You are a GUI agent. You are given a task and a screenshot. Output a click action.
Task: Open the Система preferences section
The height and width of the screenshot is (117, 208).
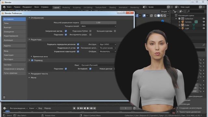tap(14, 65)
